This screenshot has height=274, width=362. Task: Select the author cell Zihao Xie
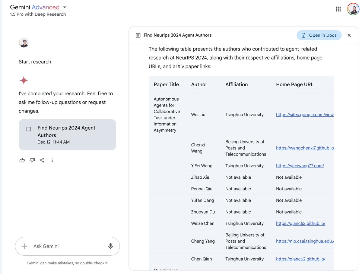pos(200,177)
